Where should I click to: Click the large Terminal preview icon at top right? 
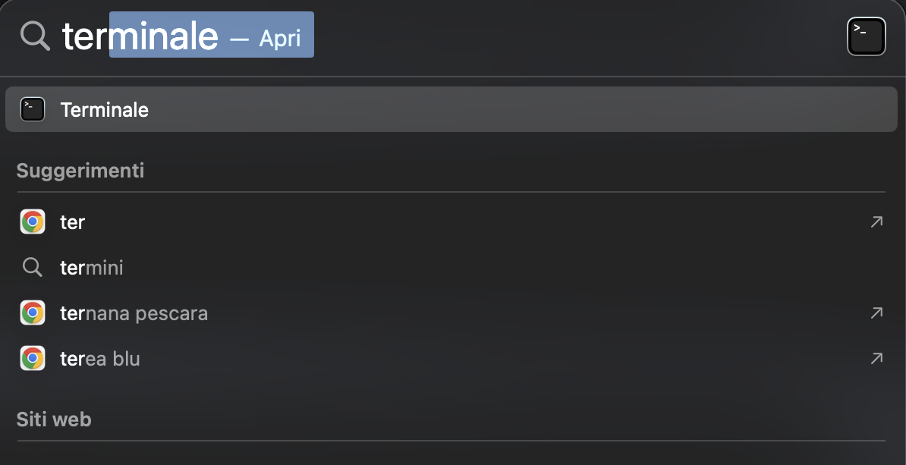click(x=867, y=36)
